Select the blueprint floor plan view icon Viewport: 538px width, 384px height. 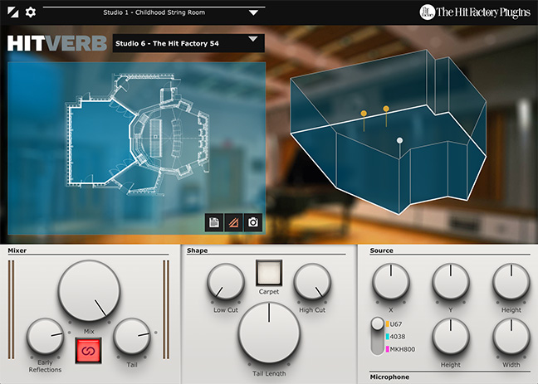[233, 222]
